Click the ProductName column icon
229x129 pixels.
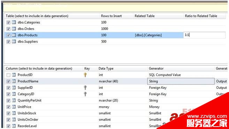14,81
